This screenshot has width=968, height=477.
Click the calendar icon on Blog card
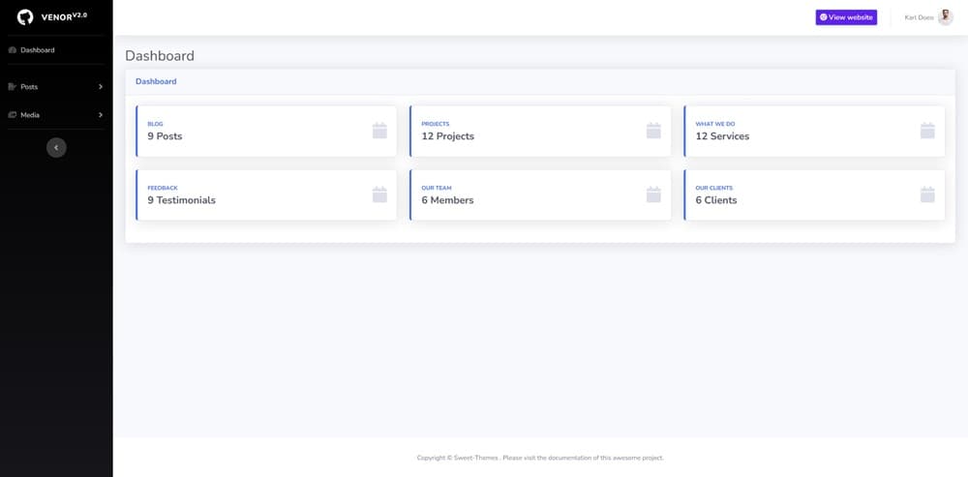point(379,131)
